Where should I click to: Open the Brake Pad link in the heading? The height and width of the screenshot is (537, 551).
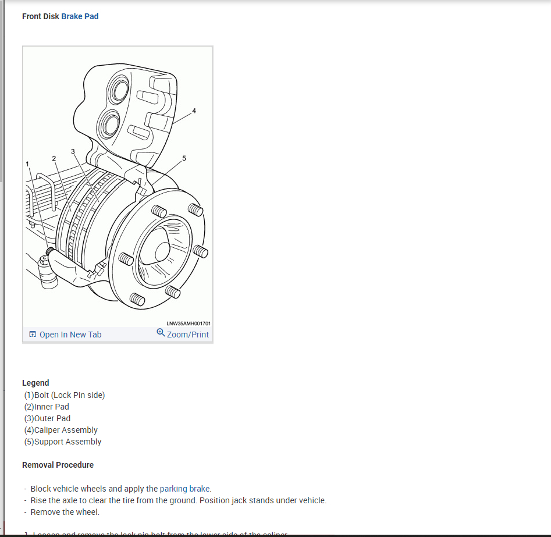pyautogui.click(x=80, y=16)
